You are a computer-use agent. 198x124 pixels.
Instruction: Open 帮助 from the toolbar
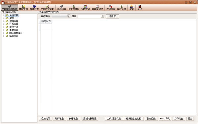click(132, 8)
